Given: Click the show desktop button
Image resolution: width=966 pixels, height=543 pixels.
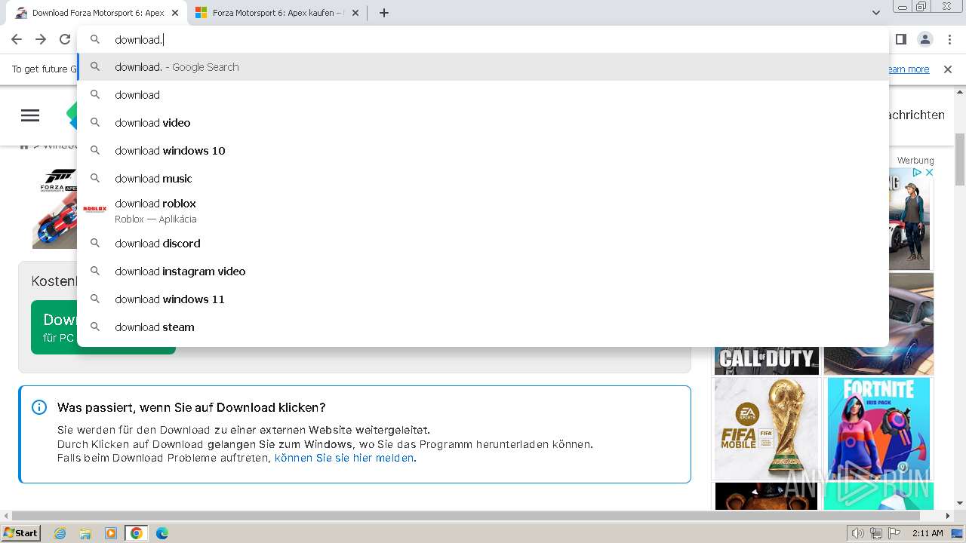Looking at the screenshot, I should pos(957,533).
